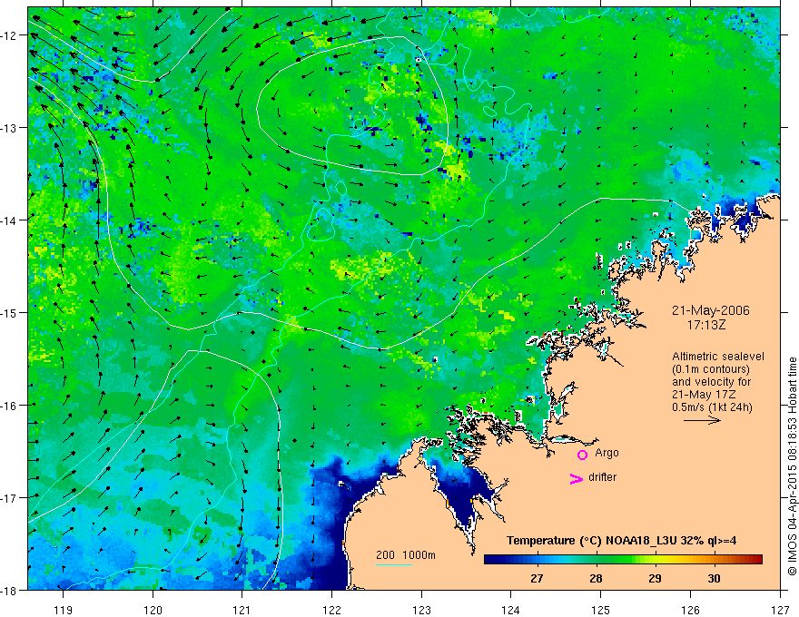Select the temperature color bar
799x617 pixels.
pyautogui.click(x=623, y=560)
